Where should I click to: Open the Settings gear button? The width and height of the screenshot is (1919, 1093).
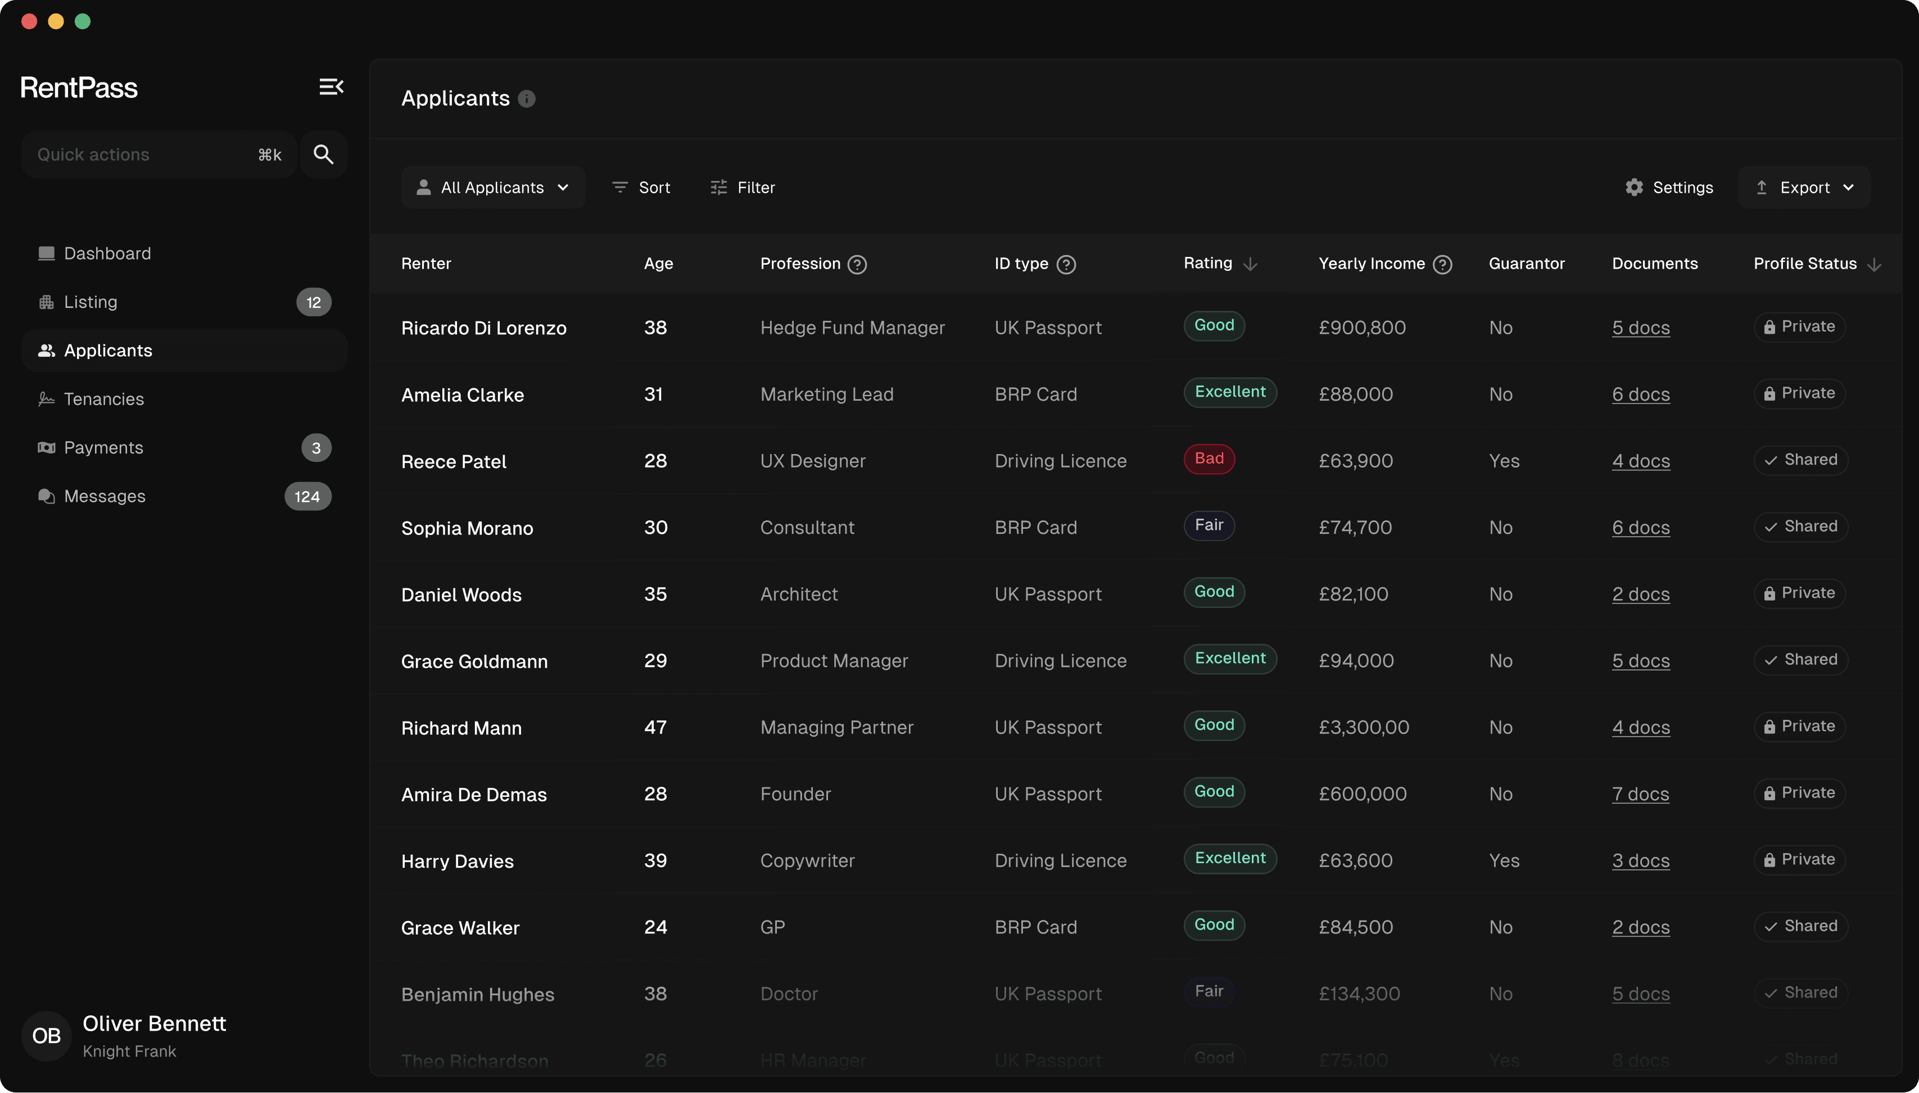[x=1669, y=188]
